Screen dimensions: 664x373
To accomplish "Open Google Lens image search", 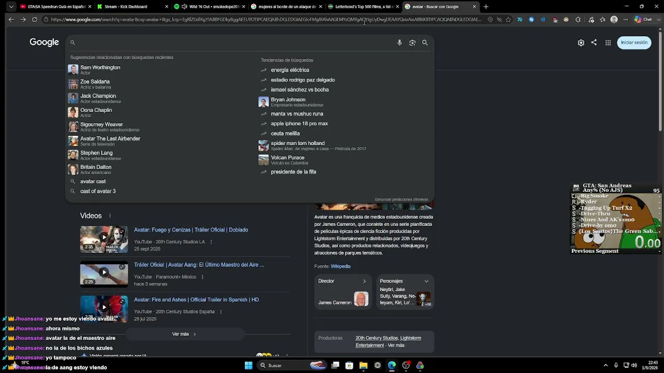I will 412,42.
